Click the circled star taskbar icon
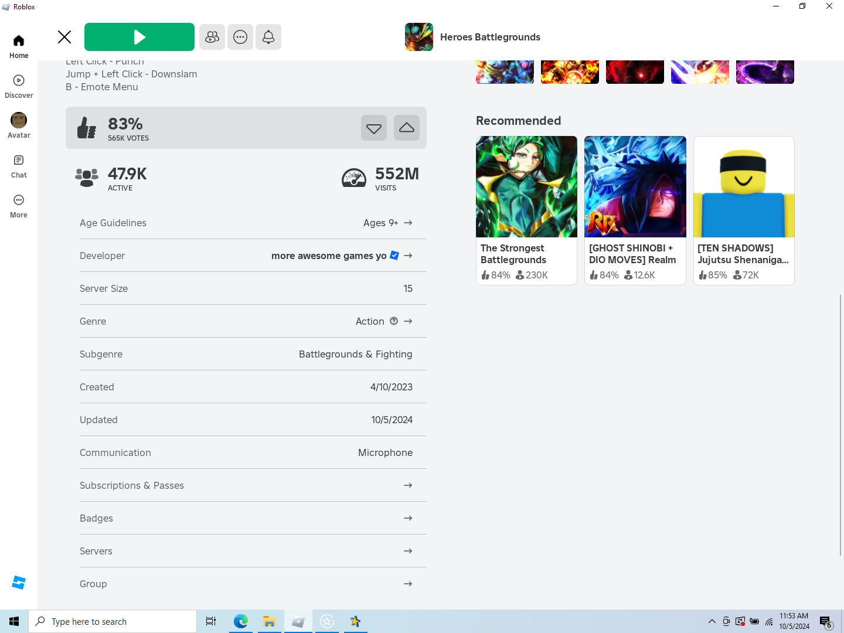This screenshot has height=633, width=844. 326,621
